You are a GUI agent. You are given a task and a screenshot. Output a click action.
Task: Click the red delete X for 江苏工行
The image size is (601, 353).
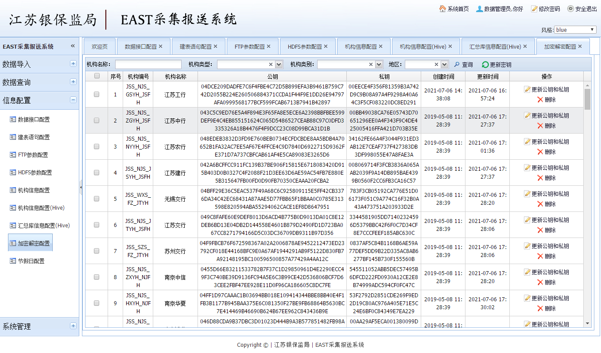click(x=540, y=100)
